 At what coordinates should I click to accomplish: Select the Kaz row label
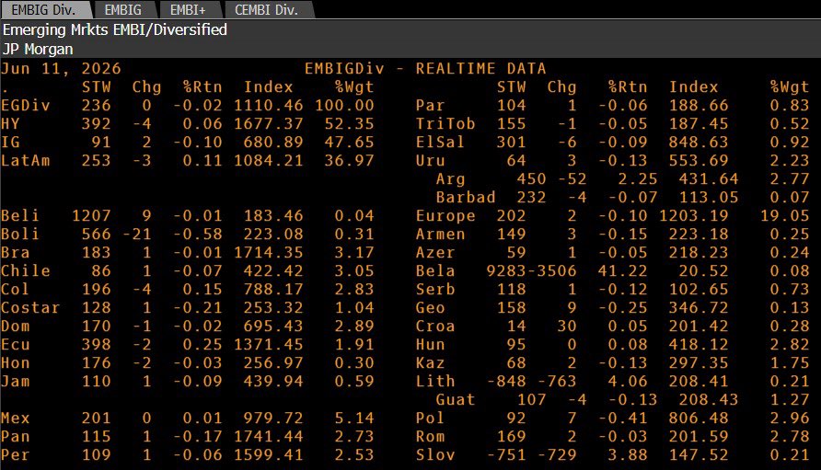(431, 362)
